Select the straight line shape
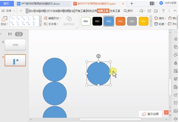 click(13, 18)
